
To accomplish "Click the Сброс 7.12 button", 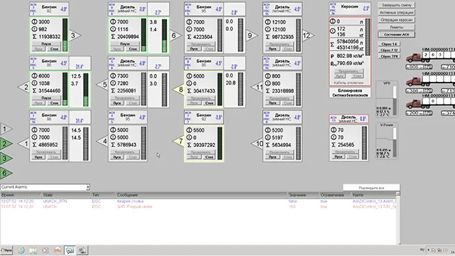I will 389,50.
